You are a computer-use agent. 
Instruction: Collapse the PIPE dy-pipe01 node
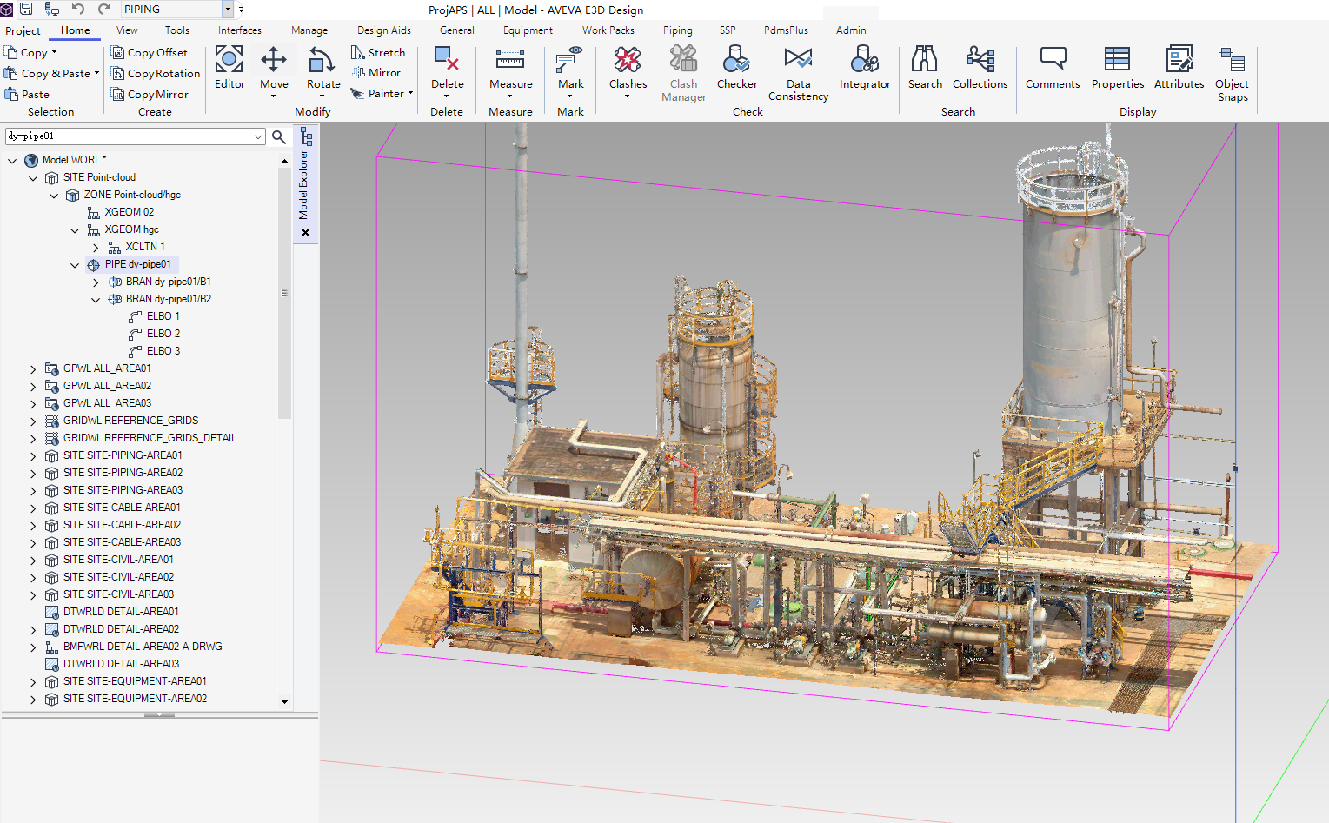tap(75, 264)
